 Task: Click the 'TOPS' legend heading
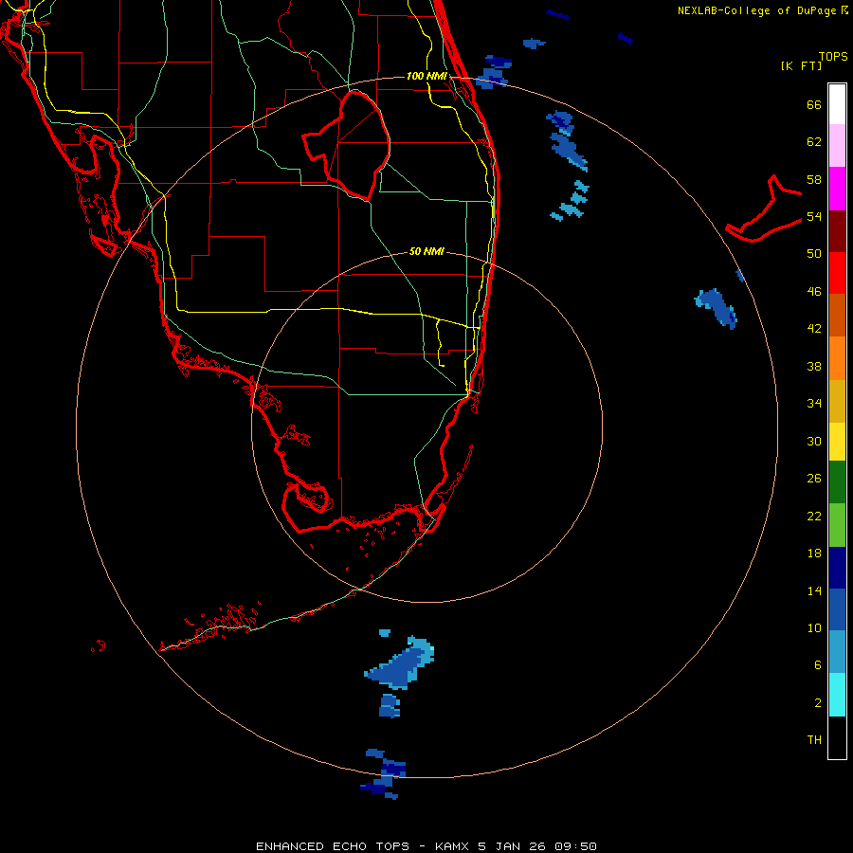(x=833, y=57)
